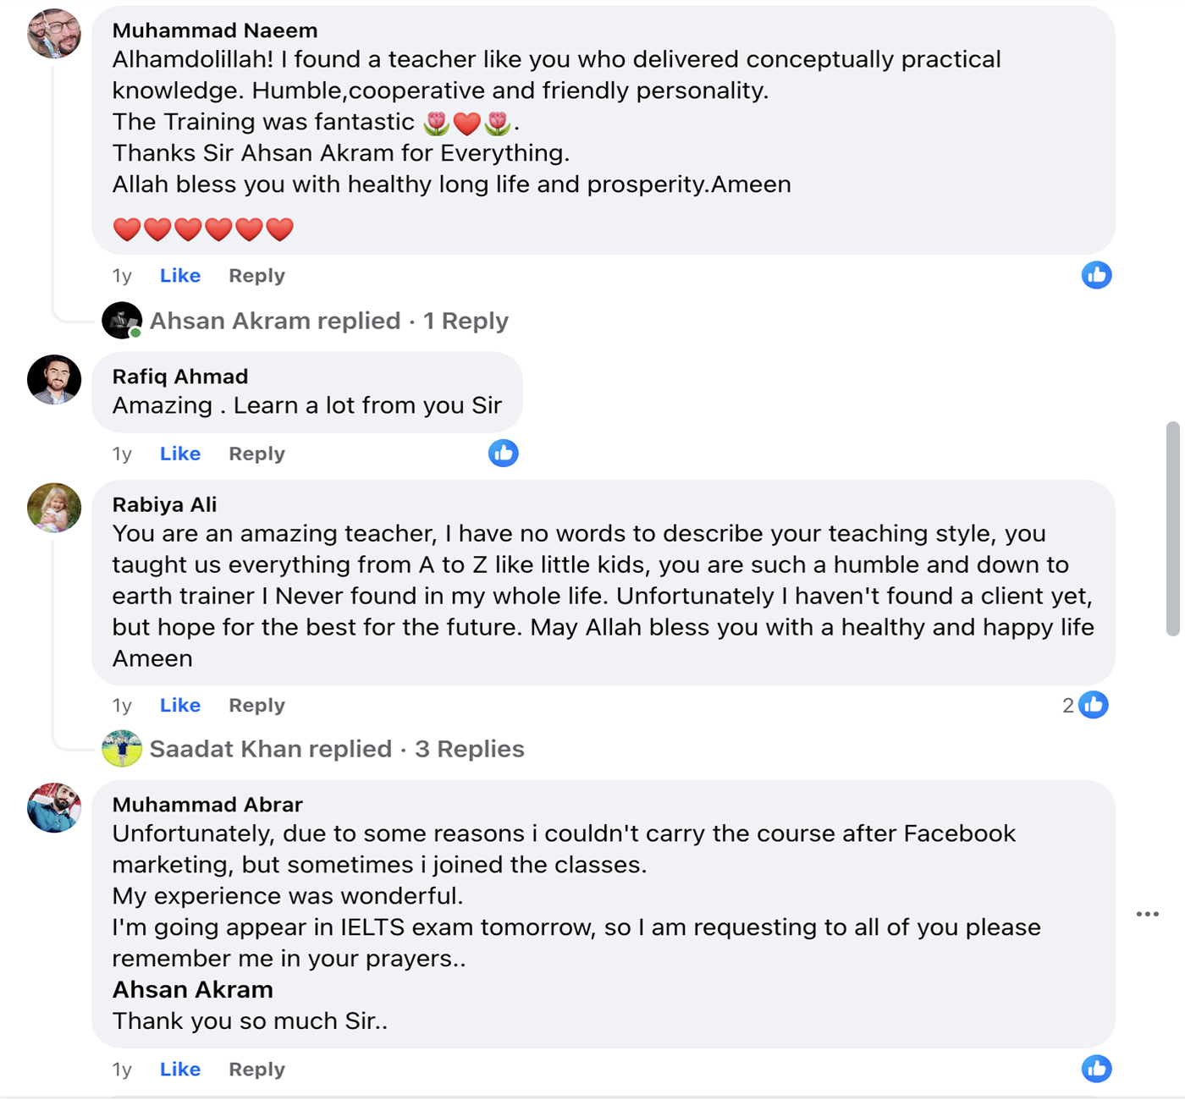Open tagged Ahsan Akram profile link
This screenshot has height=1100, width=1185.
click(x=192, y=990)
